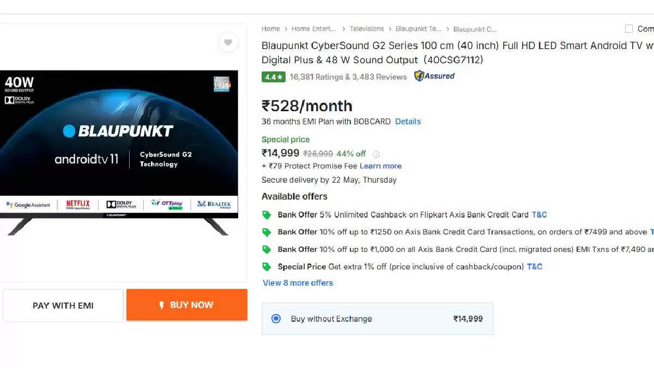654x368 pixels.
Task: Click the first Bank Offer green tag icon
Action: [x=267, y=215]
